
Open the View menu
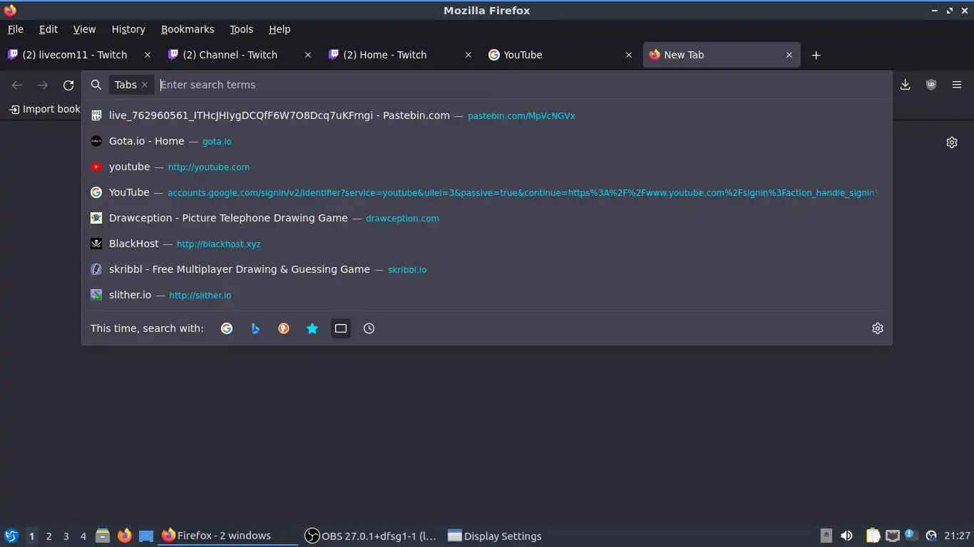click(x=84, y=29)
